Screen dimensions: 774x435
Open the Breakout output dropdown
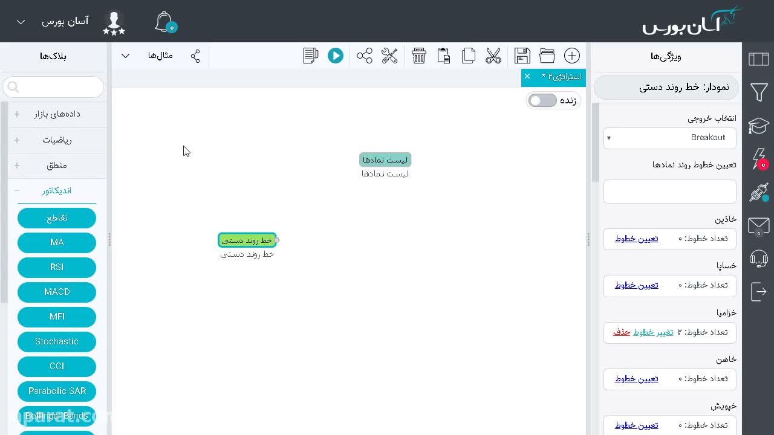[x=670, y=138]
